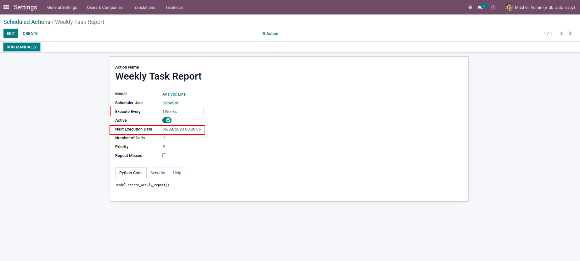The height and width of the screenshot is (261, 580).
Task: Click Mitchell Admin avatar picture
Action: click(x=509, y=7)
